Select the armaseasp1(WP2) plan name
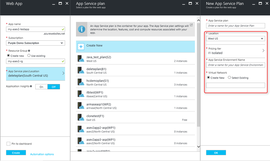Viewport: 270px width, 161px height. click(99, 104)
